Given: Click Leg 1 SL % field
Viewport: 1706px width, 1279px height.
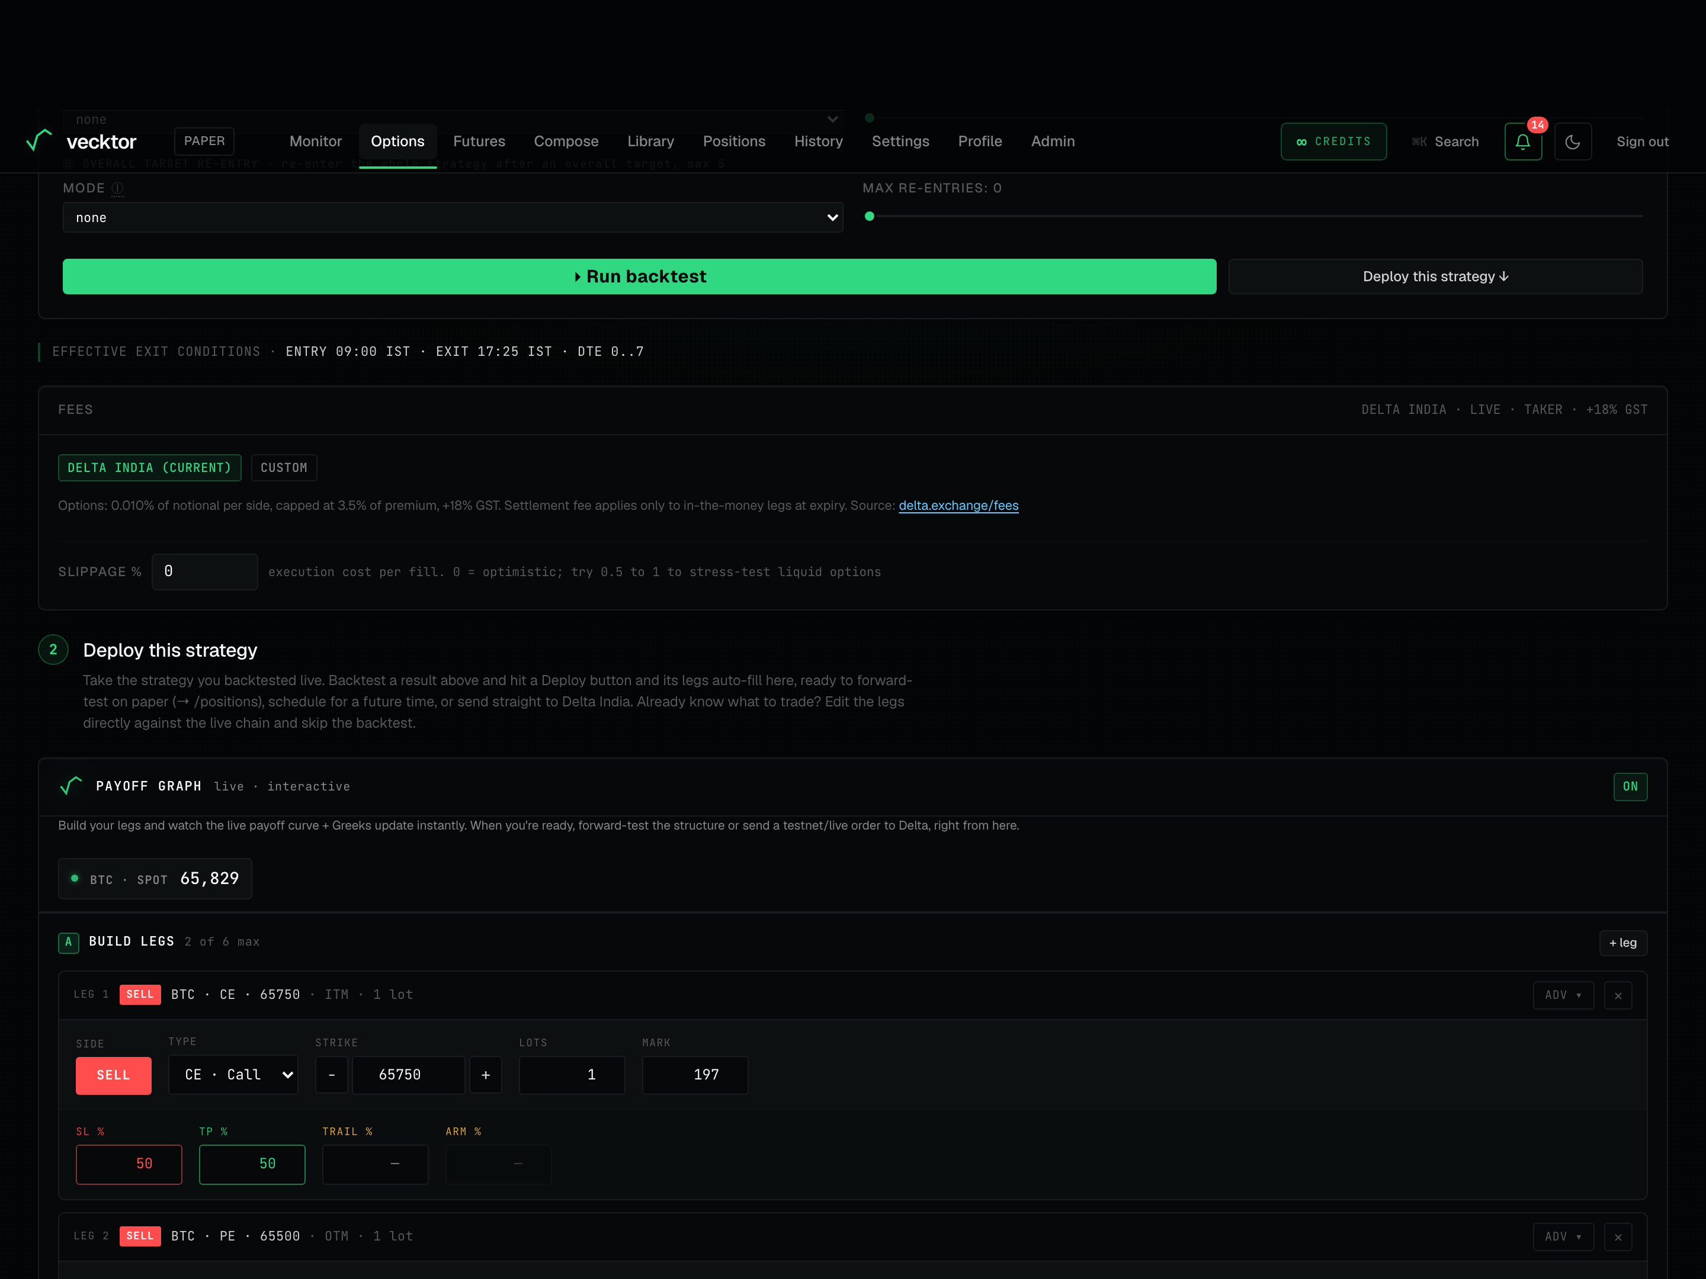Looking at the screenshot, I should 129,1164.
